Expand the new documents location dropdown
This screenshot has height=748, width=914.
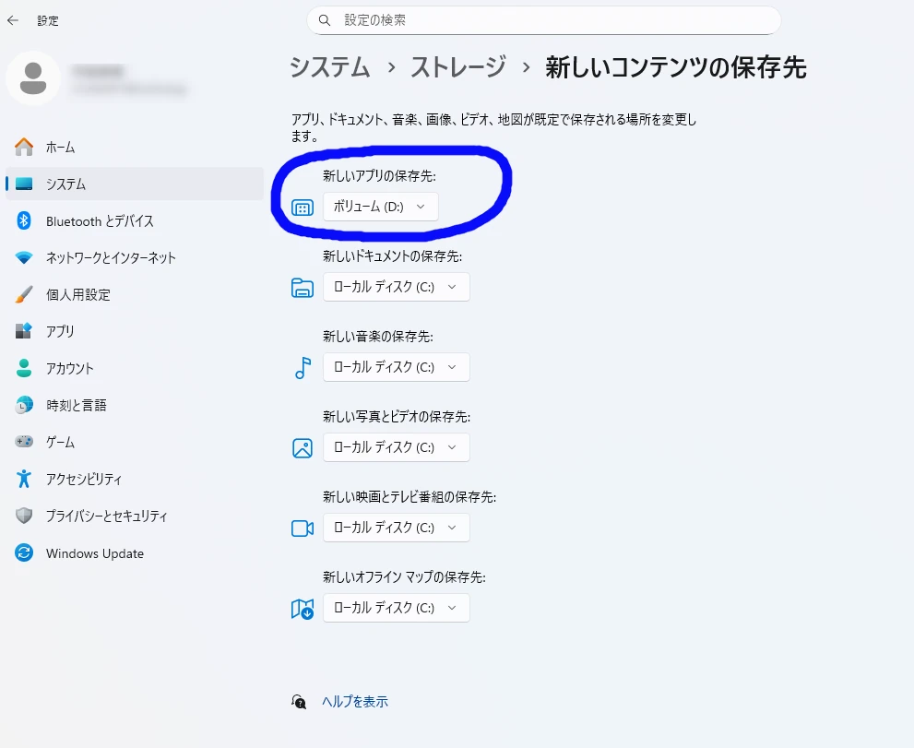pos(396,287)
